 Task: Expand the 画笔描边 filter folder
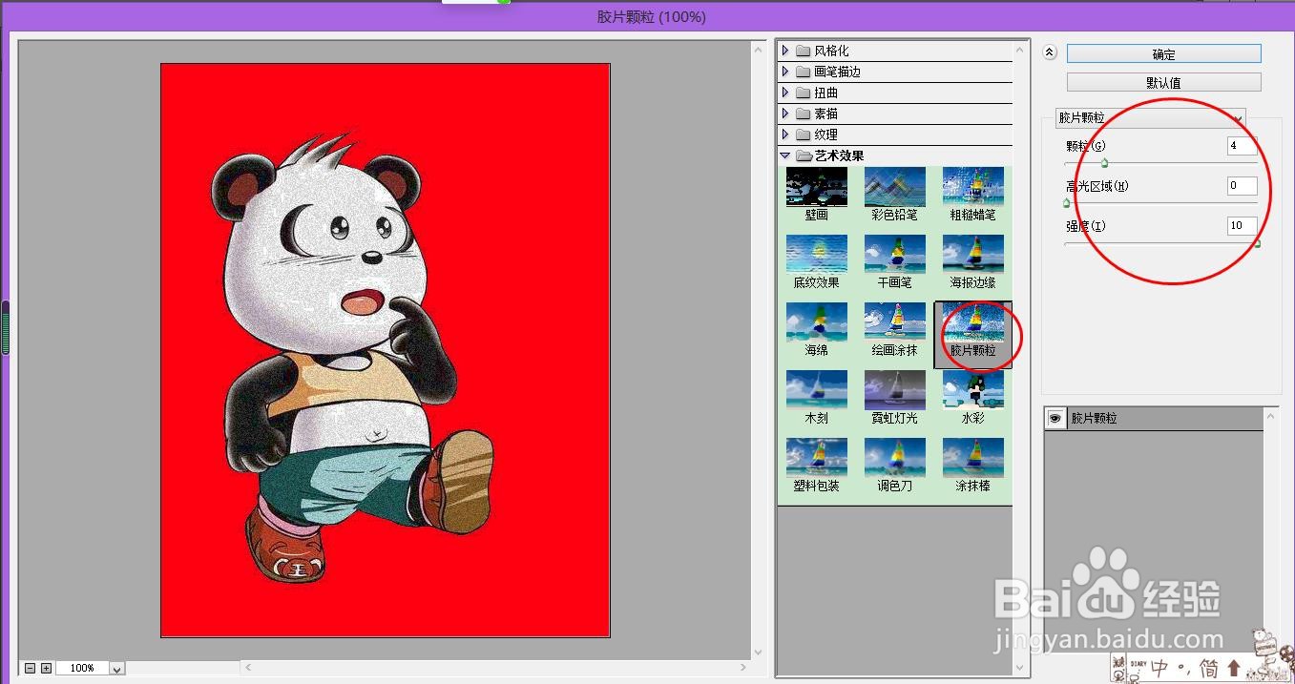(785, 72)
